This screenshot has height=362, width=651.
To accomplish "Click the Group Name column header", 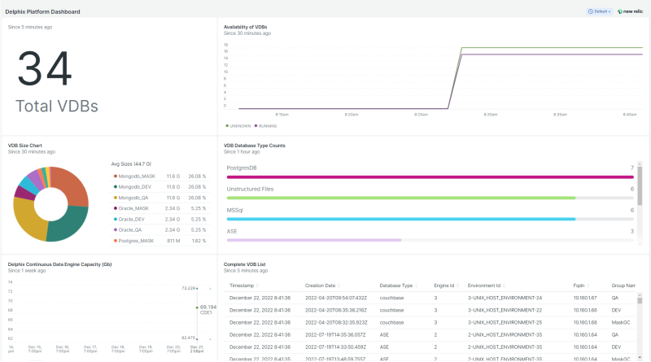I will [623, 286].
